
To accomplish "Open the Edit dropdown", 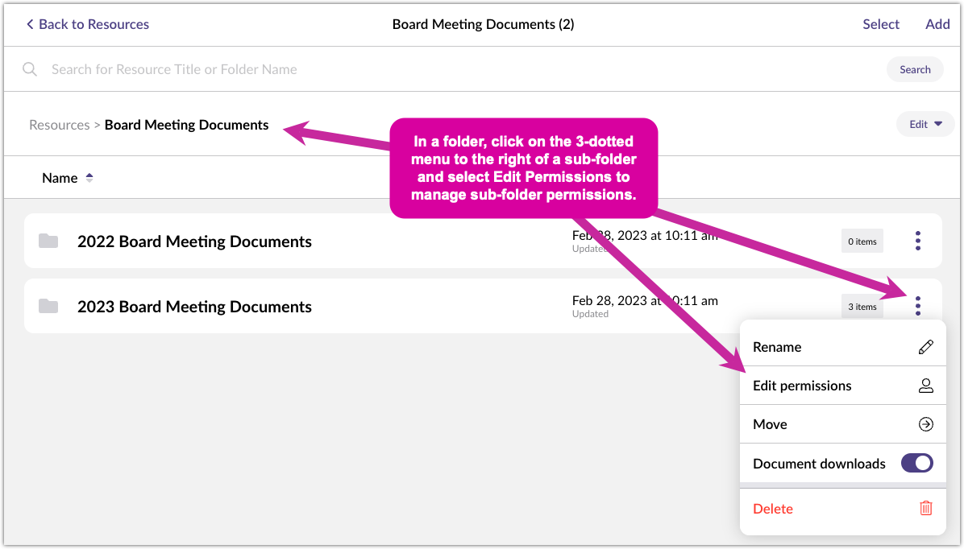I will 925,124.
